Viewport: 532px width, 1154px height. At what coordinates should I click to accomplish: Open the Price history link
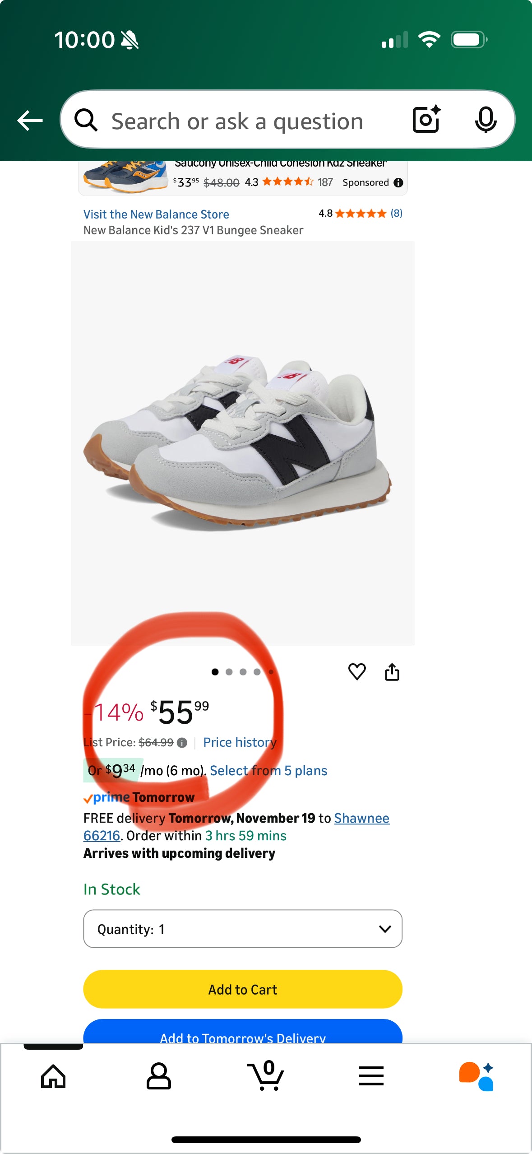pyautogui.click(x=240, y=743)
